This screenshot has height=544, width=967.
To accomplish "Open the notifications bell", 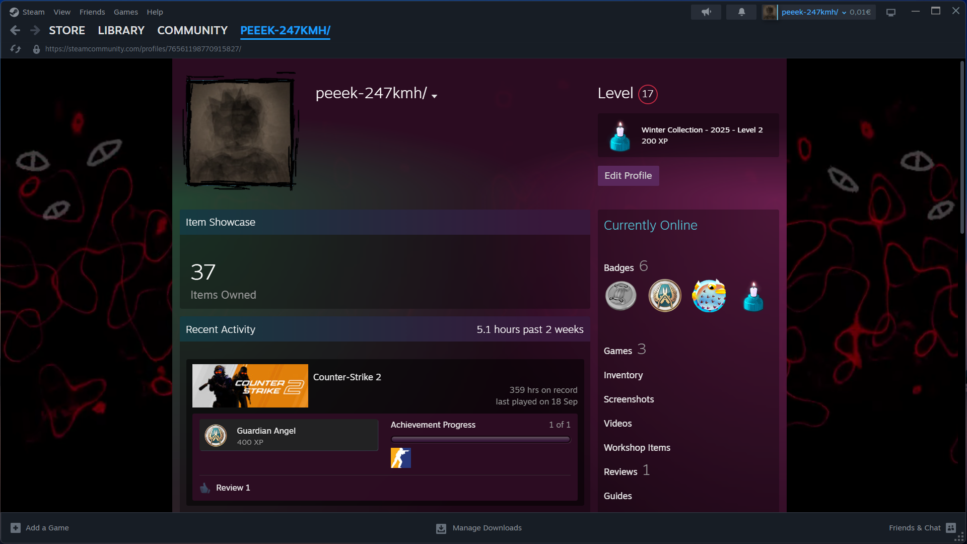I will [741, 12].
